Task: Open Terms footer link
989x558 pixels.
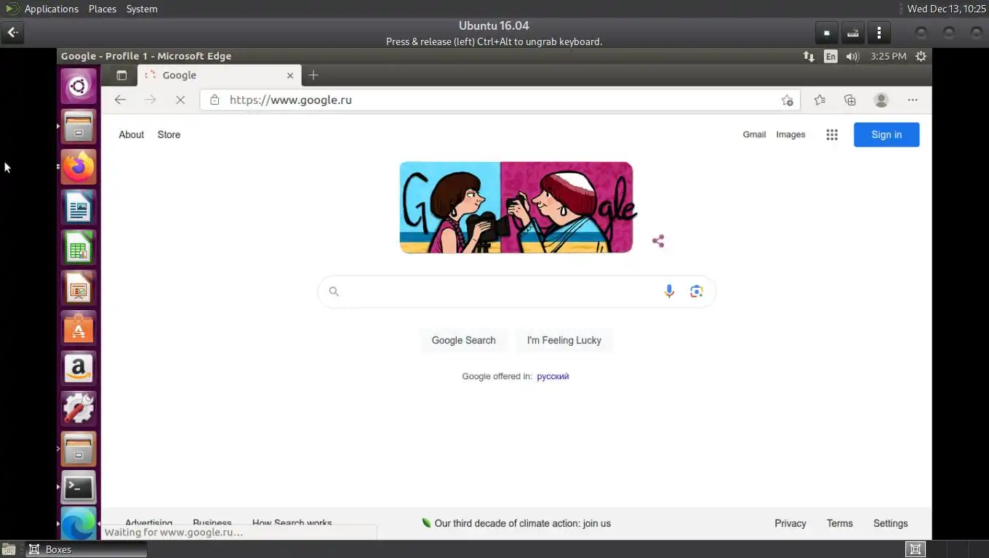Action: [840, 523]
